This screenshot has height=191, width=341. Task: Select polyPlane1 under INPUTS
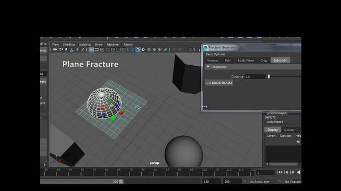click(x=275, y=122)
